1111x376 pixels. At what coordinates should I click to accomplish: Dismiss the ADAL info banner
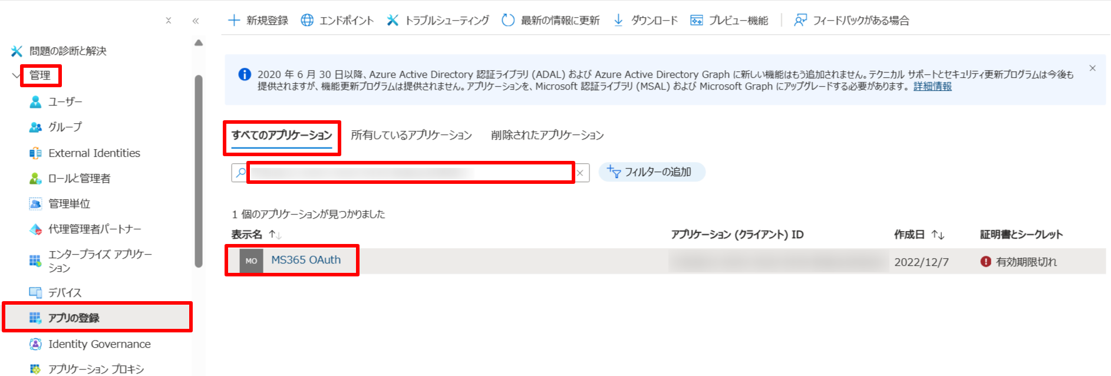click(1092, 68)
